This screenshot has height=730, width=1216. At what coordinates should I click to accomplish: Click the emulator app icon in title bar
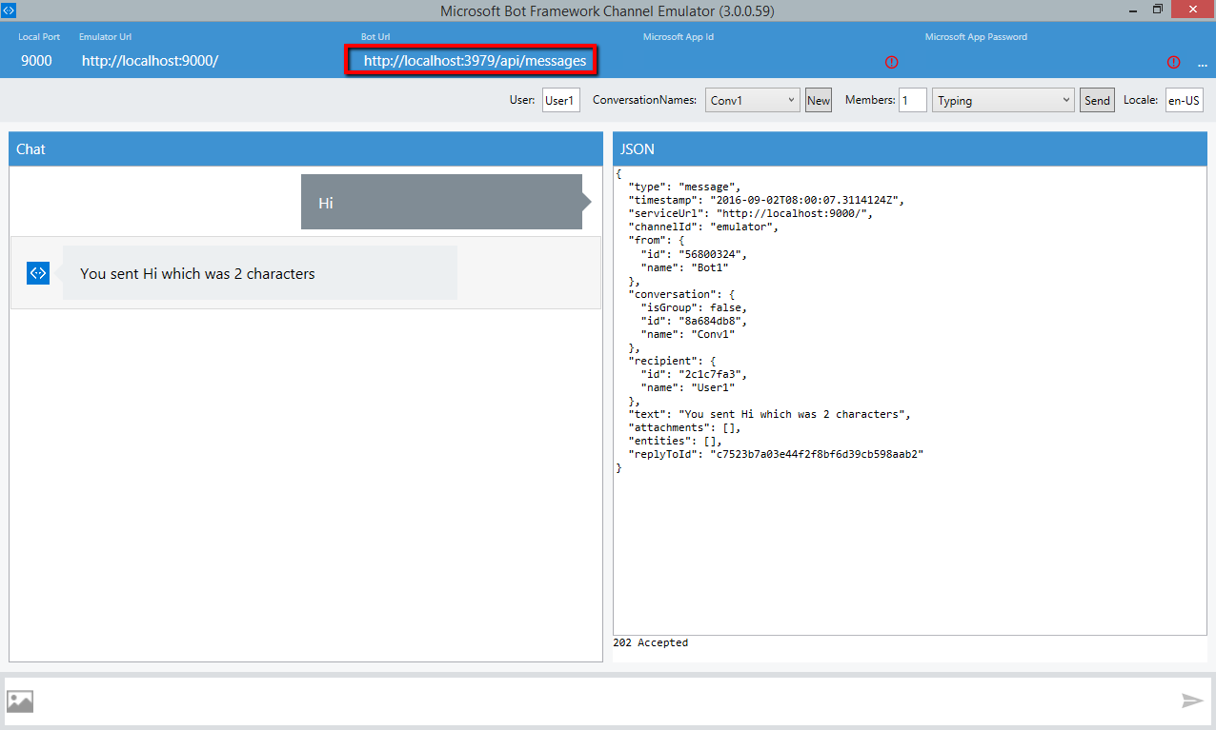tap(10, 10)
